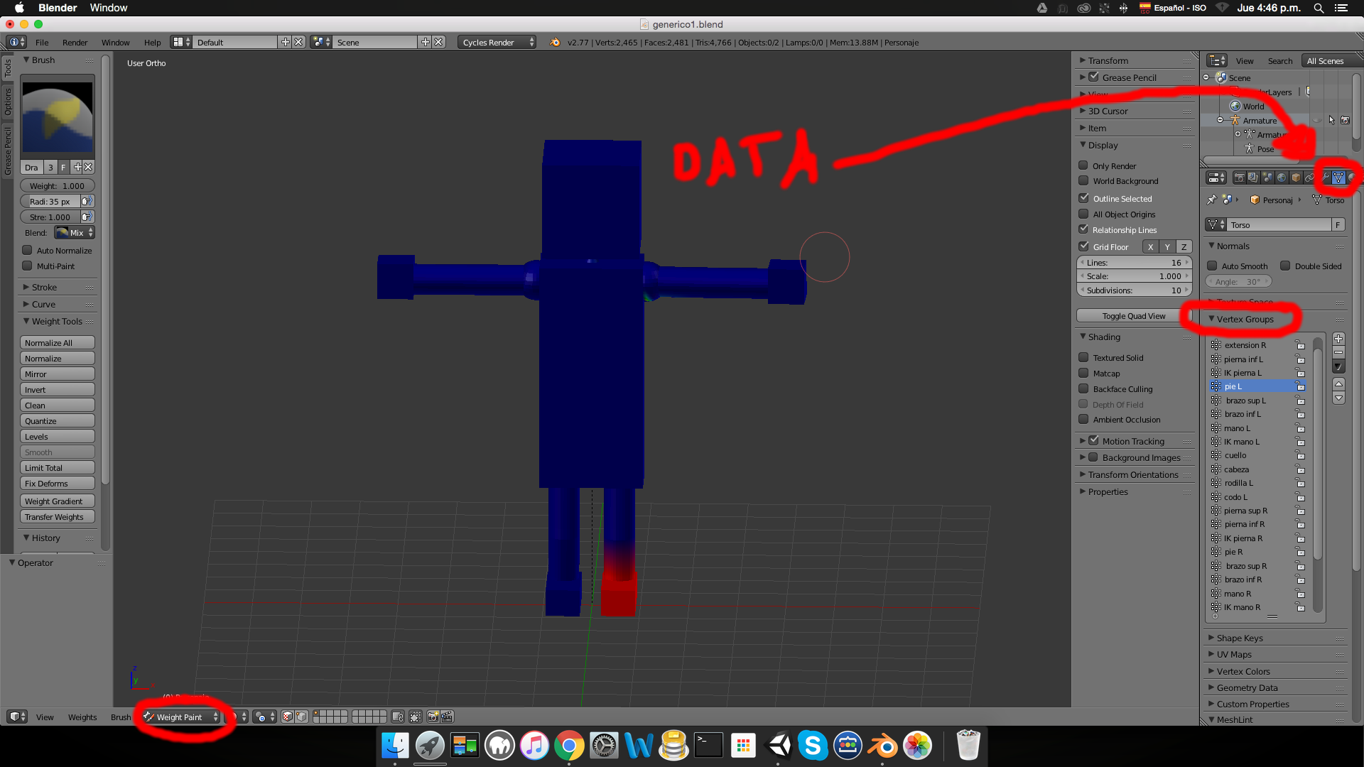
Task: Toggle the Auto Normalize checkbox
Action: [27, 250]
